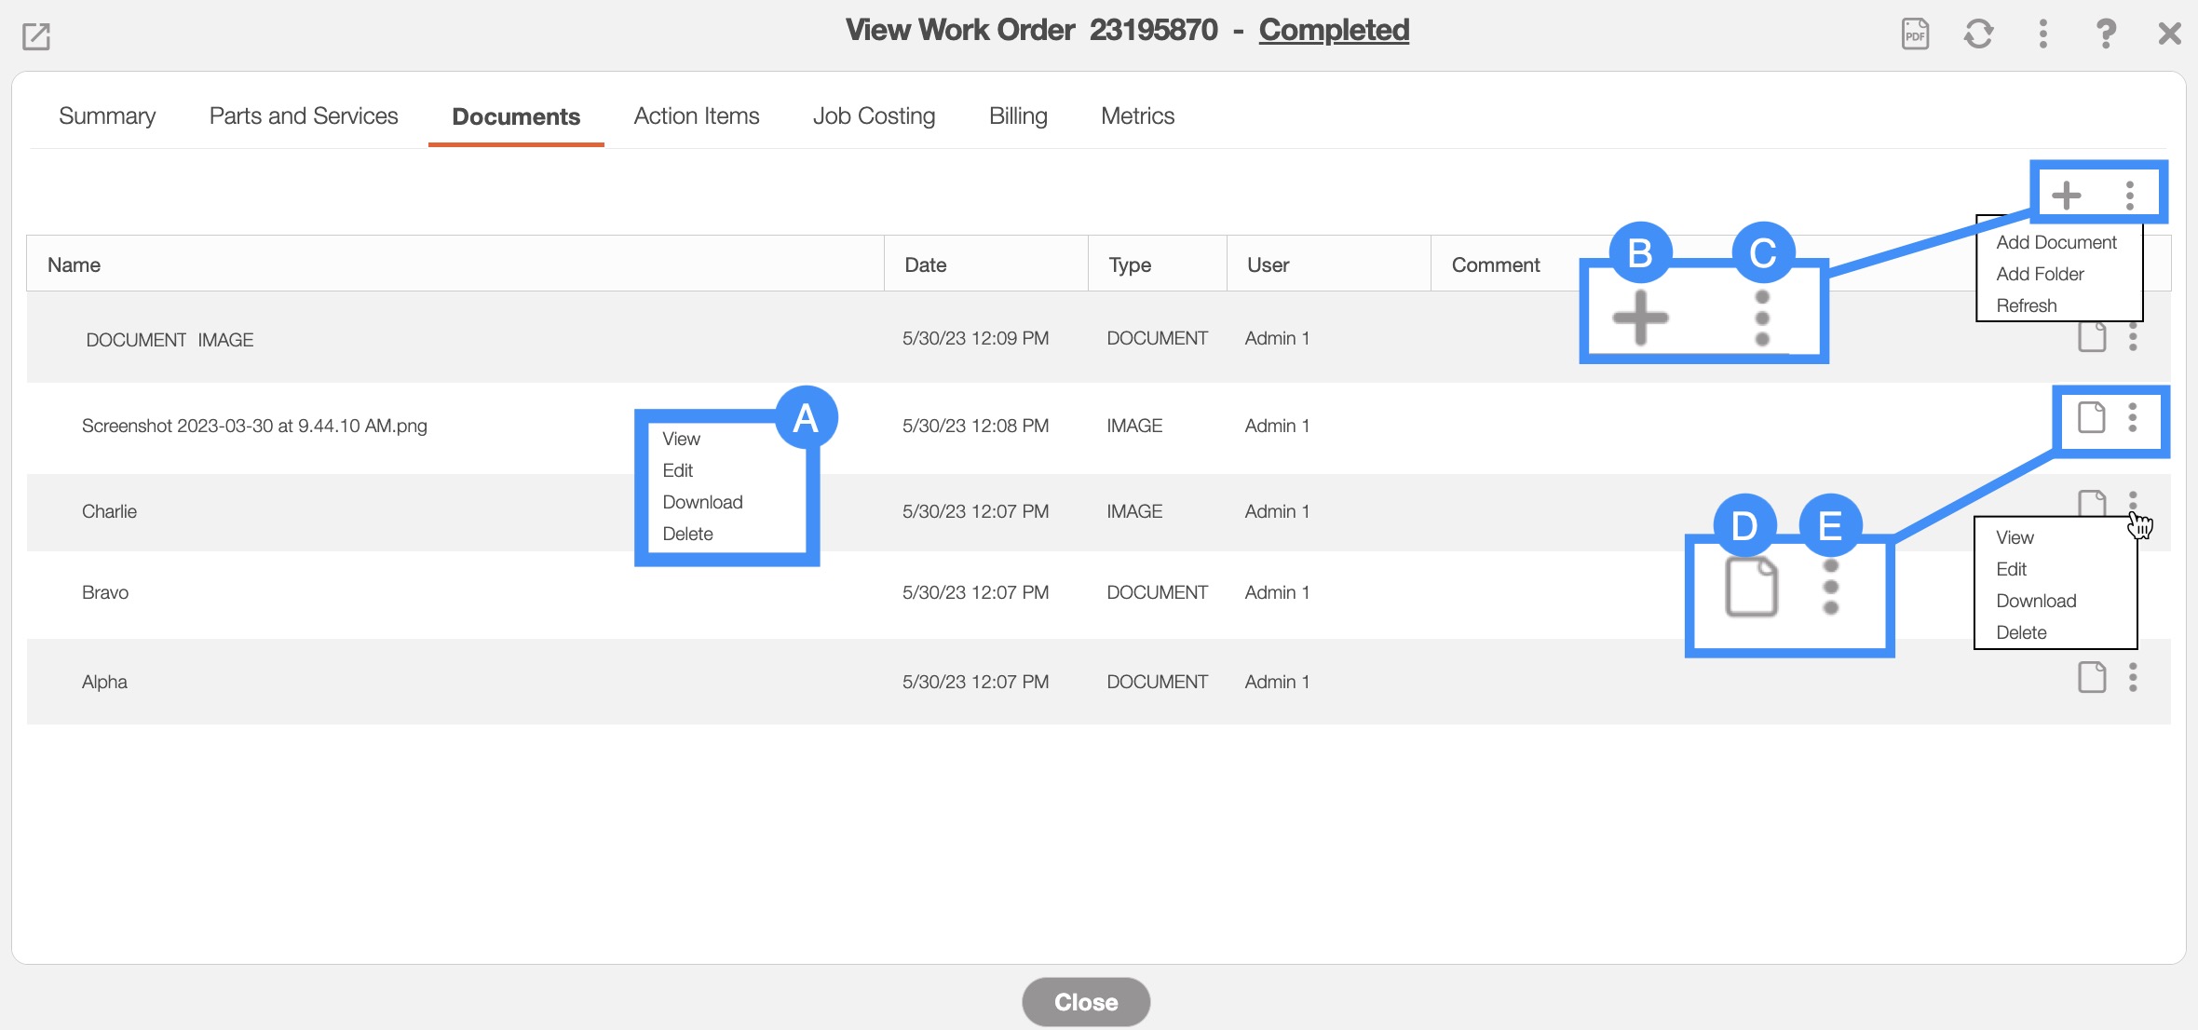Viewport: 2198px width, 1030px height.
Task: Click the refresh arrows icon in header
Action: click(1978, 34)
